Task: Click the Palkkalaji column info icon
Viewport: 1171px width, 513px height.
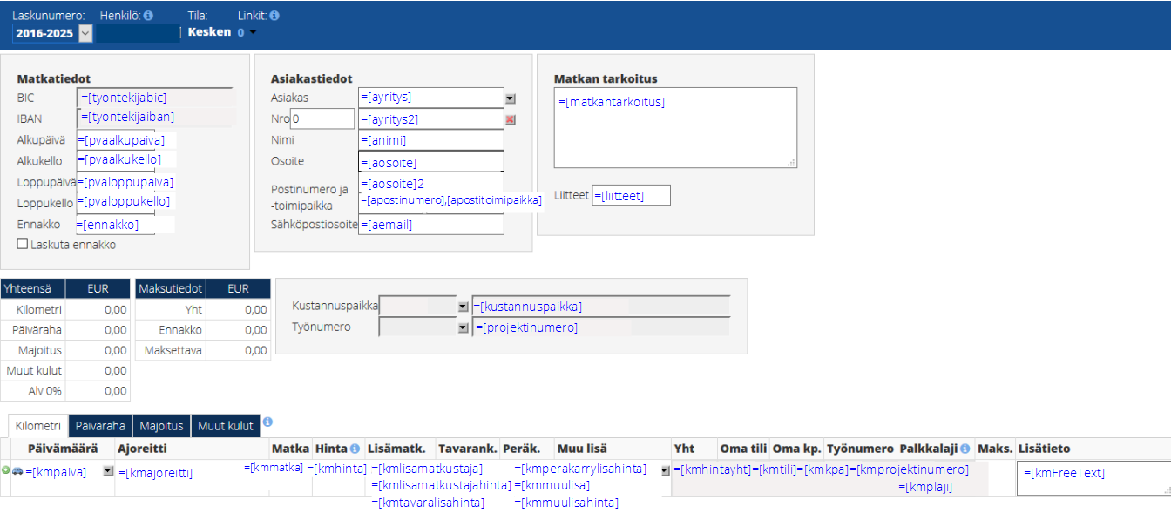Action: click(965, 449)
